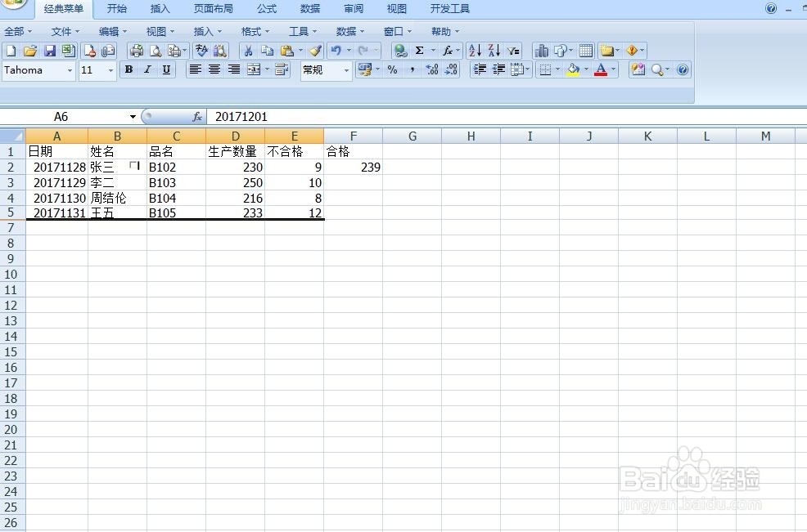Center align the text
The image size is (807, 532).
click(x=214, y=69)
